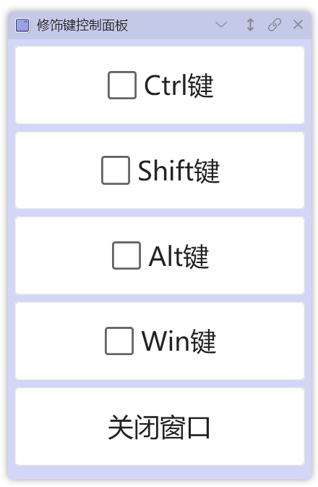
Task: Toggle the Alt键 checkbox
Action: pyautogui.click(x=126, y=255)
